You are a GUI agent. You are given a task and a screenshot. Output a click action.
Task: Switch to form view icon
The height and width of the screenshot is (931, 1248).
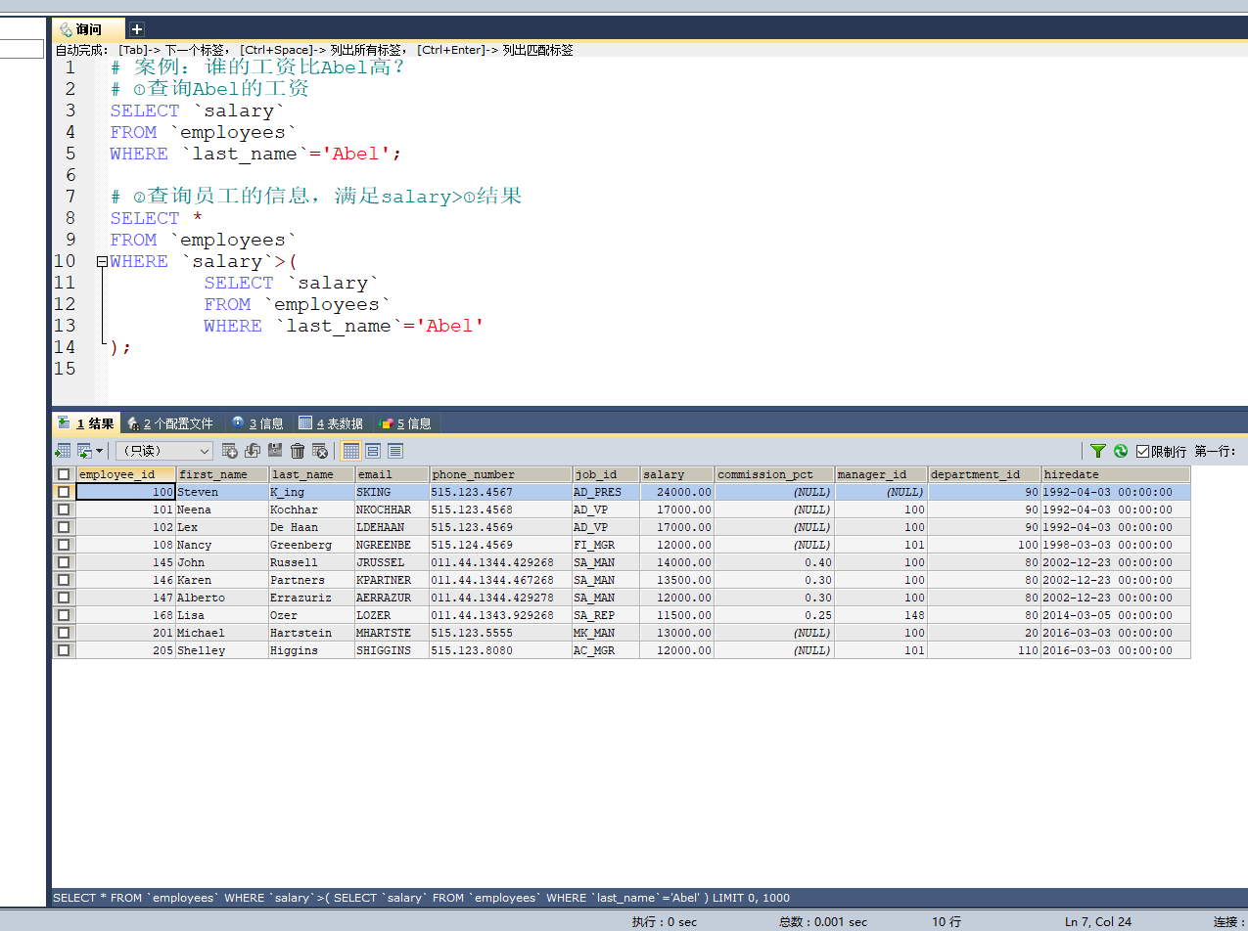(x=373, y=451)
